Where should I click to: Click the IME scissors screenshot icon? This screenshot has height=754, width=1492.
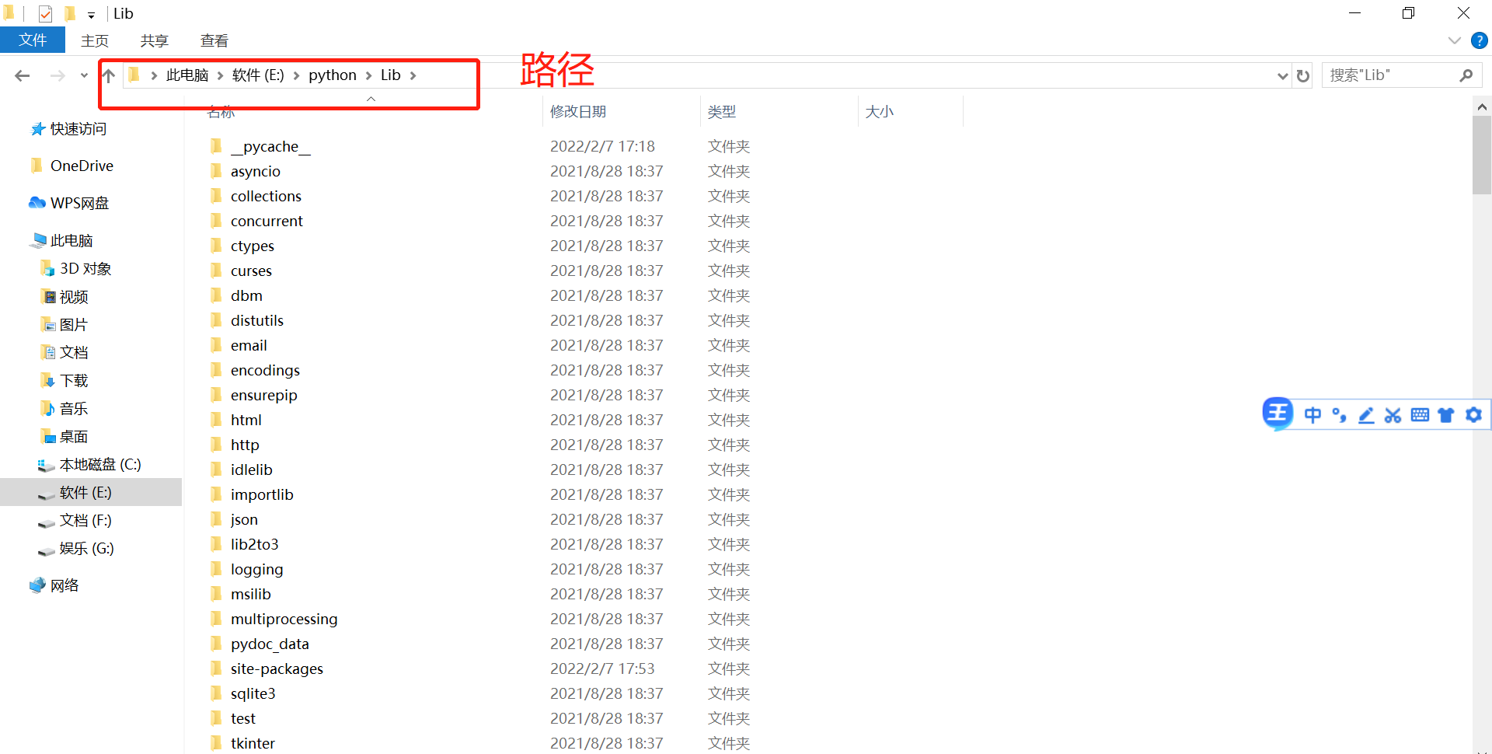(x=1393, y=415)
